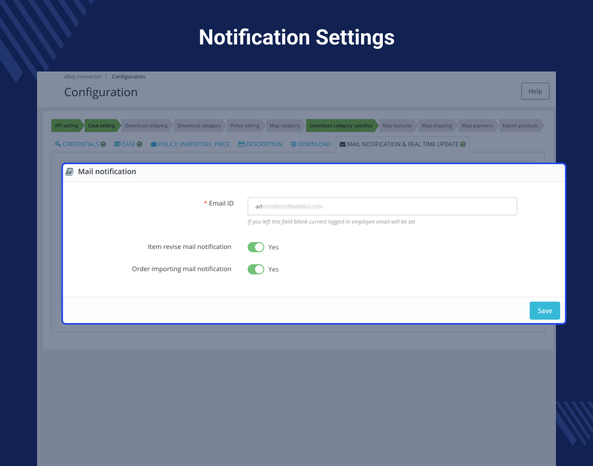
Task: Toggle Order importing mail notification switch
Action: (x=256, y=270)
